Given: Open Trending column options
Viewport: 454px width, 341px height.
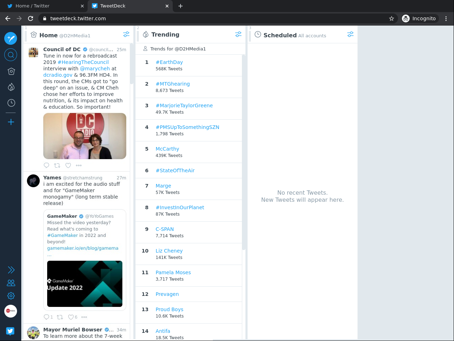Looking at the screenshot, I should (238, 34).
